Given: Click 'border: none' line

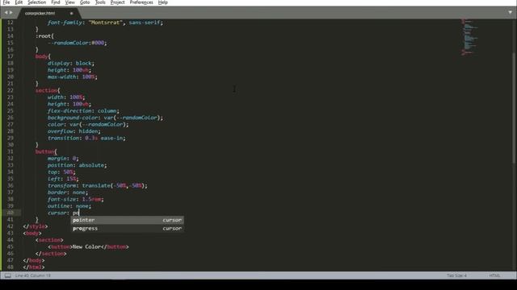Looking at the screenshot, I should [x=68, y=193].
